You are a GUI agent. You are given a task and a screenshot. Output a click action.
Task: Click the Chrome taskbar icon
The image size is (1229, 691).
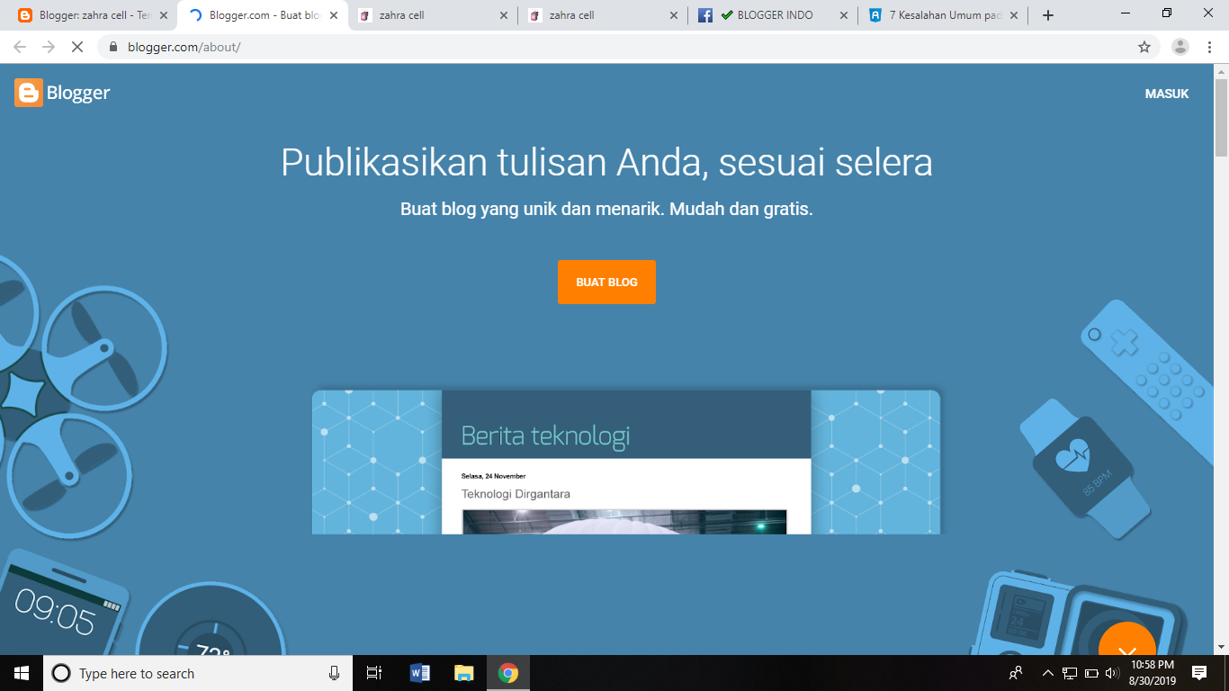tap(508, 673)
